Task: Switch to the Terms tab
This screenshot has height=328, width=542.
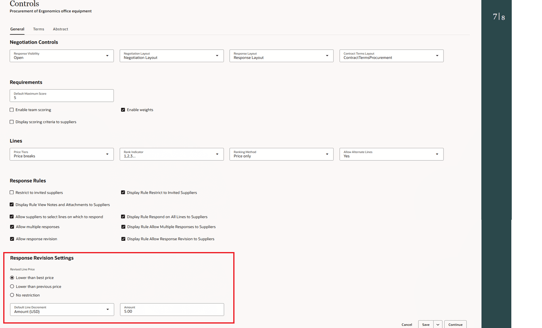Action: tap(38, 29)
